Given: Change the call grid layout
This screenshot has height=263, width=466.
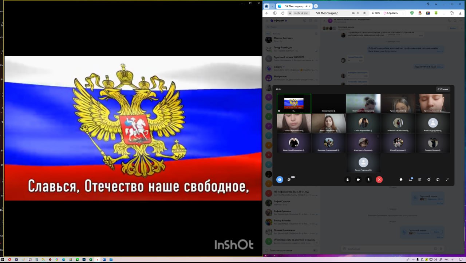Looking at the screenshot, I should click(x=420, y=179).
